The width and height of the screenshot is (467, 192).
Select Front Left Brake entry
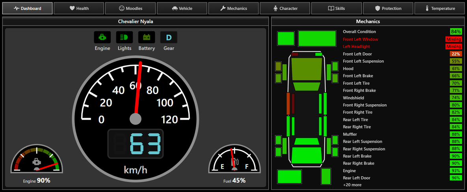point(402,76)
